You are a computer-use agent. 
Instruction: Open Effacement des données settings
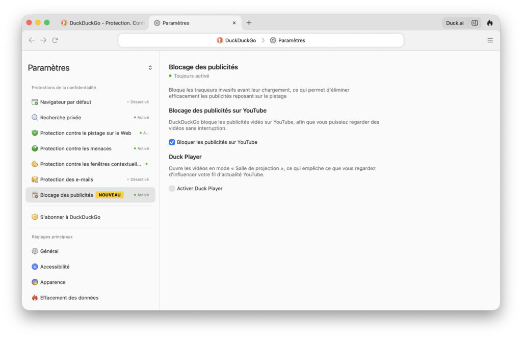[x=90, y=298]
